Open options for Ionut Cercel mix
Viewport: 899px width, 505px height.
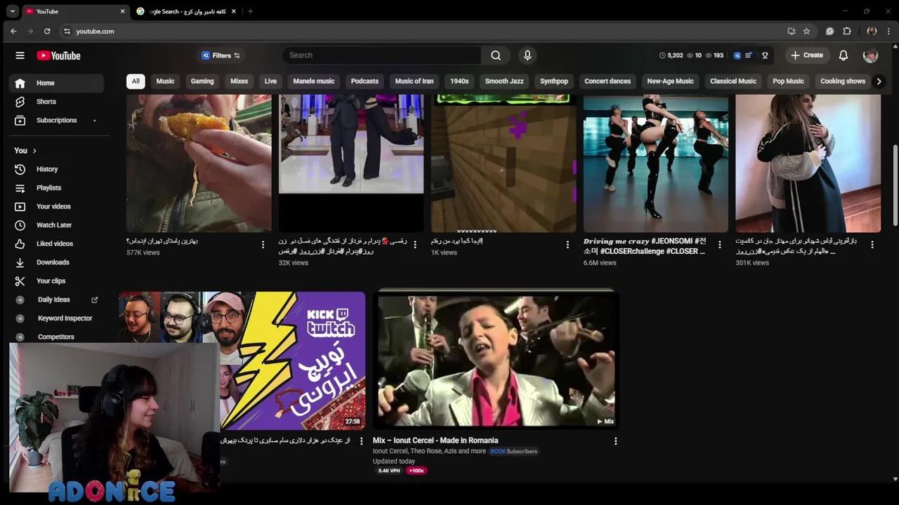click(x=615, y=441)
